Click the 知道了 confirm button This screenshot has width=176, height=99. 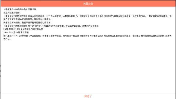point(88,96)
